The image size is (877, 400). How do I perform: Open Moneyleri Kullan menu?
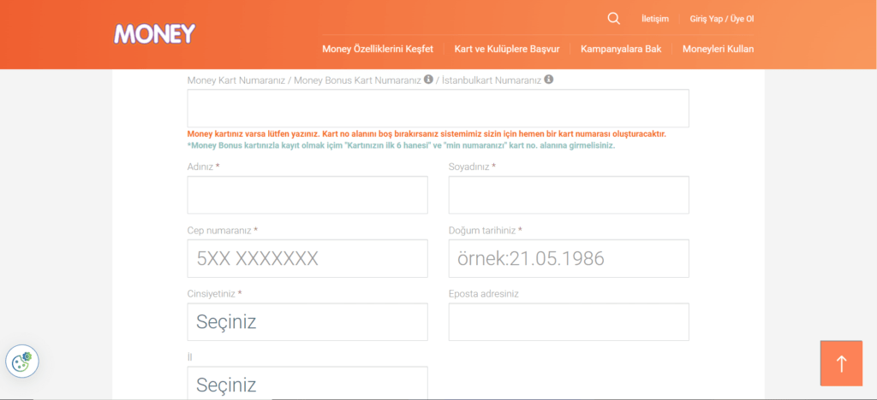pos(719,49)
